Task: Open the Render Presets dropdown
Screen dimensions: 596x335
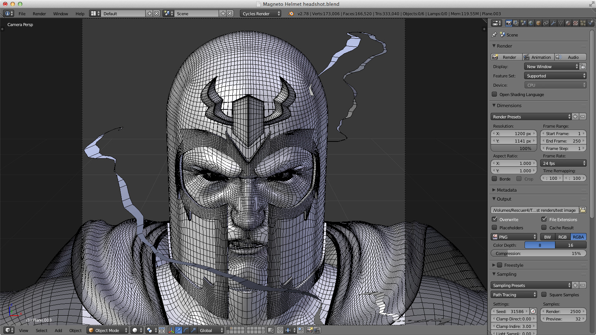Action: (x=531, y=117)
